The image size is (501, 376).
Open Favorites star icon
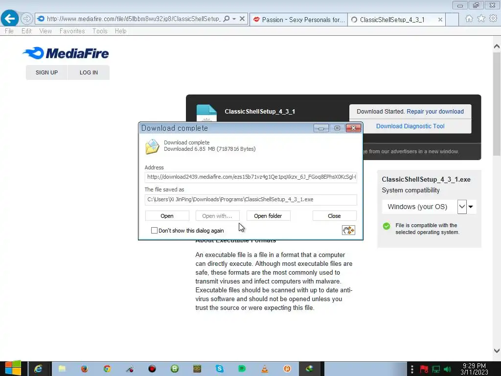pos(481,19)
